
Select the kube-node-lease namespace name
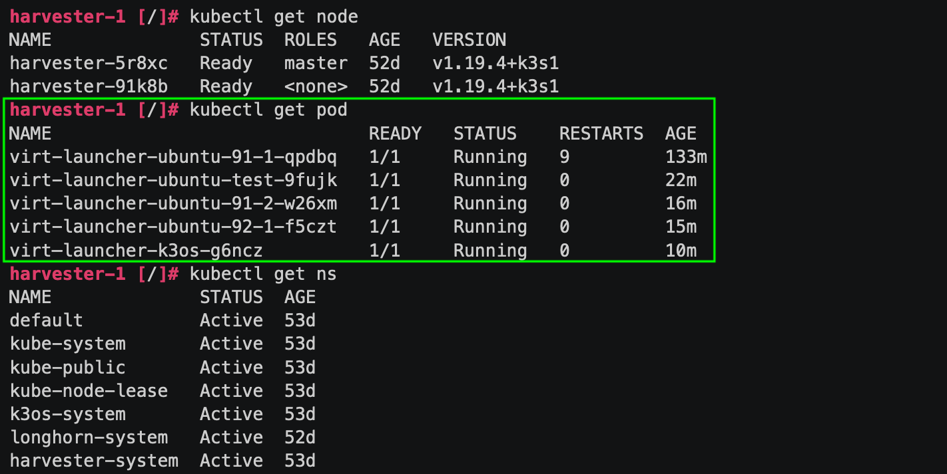tap(89, 390)
